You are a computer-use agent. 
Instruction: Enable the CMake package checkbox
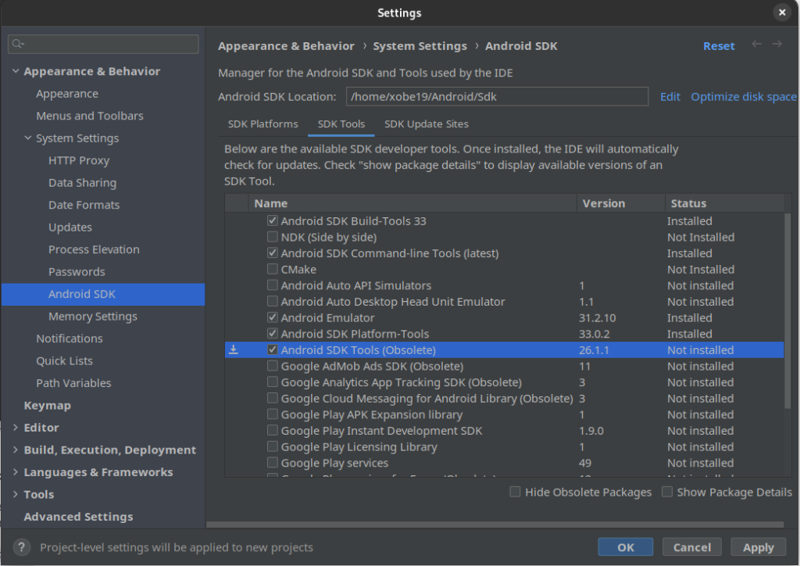(272, 269)
